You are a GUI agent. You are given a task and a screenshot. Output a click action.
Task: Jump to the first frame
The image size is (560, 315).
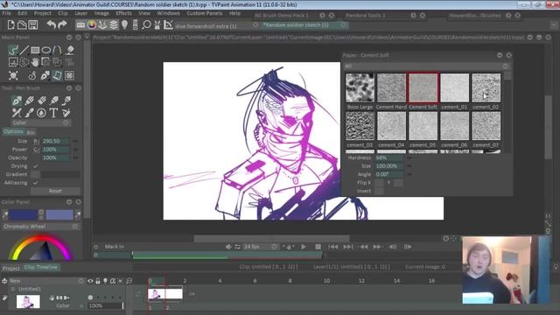tap(332, 247)
